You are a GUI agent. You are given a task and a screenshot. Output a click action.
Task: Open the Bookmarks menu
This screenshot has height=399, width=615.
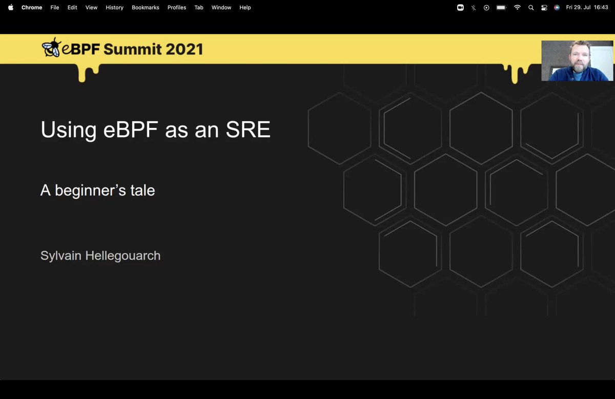click(x=145, y=8)
